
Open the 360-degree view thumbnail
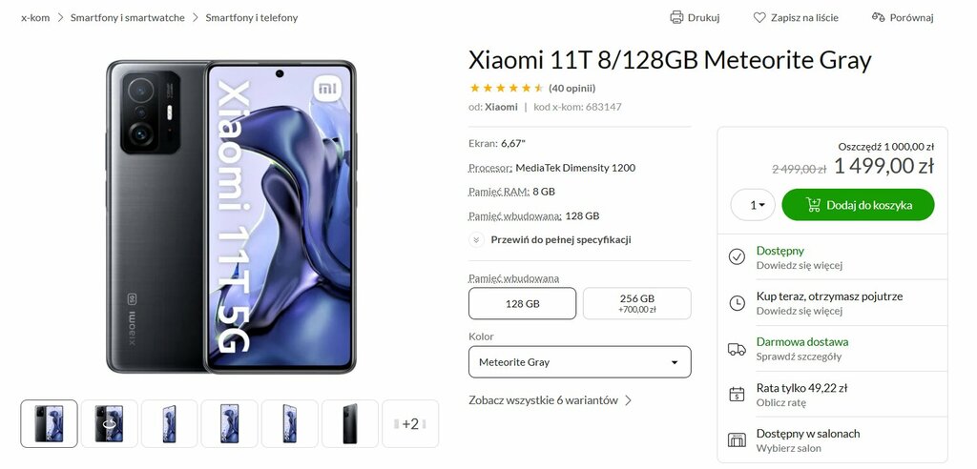tap(109, 423)
